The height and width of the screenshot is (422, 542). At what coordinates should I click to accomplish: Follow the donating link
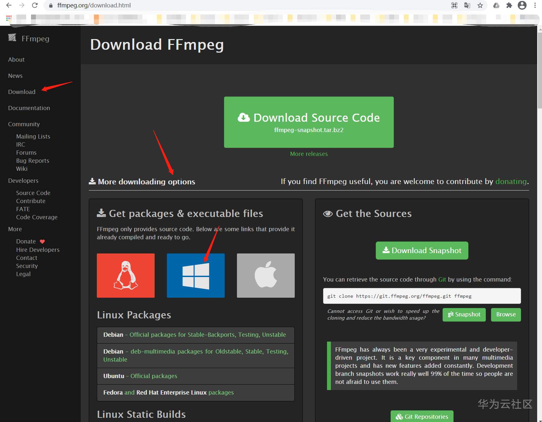click(511, 181)
